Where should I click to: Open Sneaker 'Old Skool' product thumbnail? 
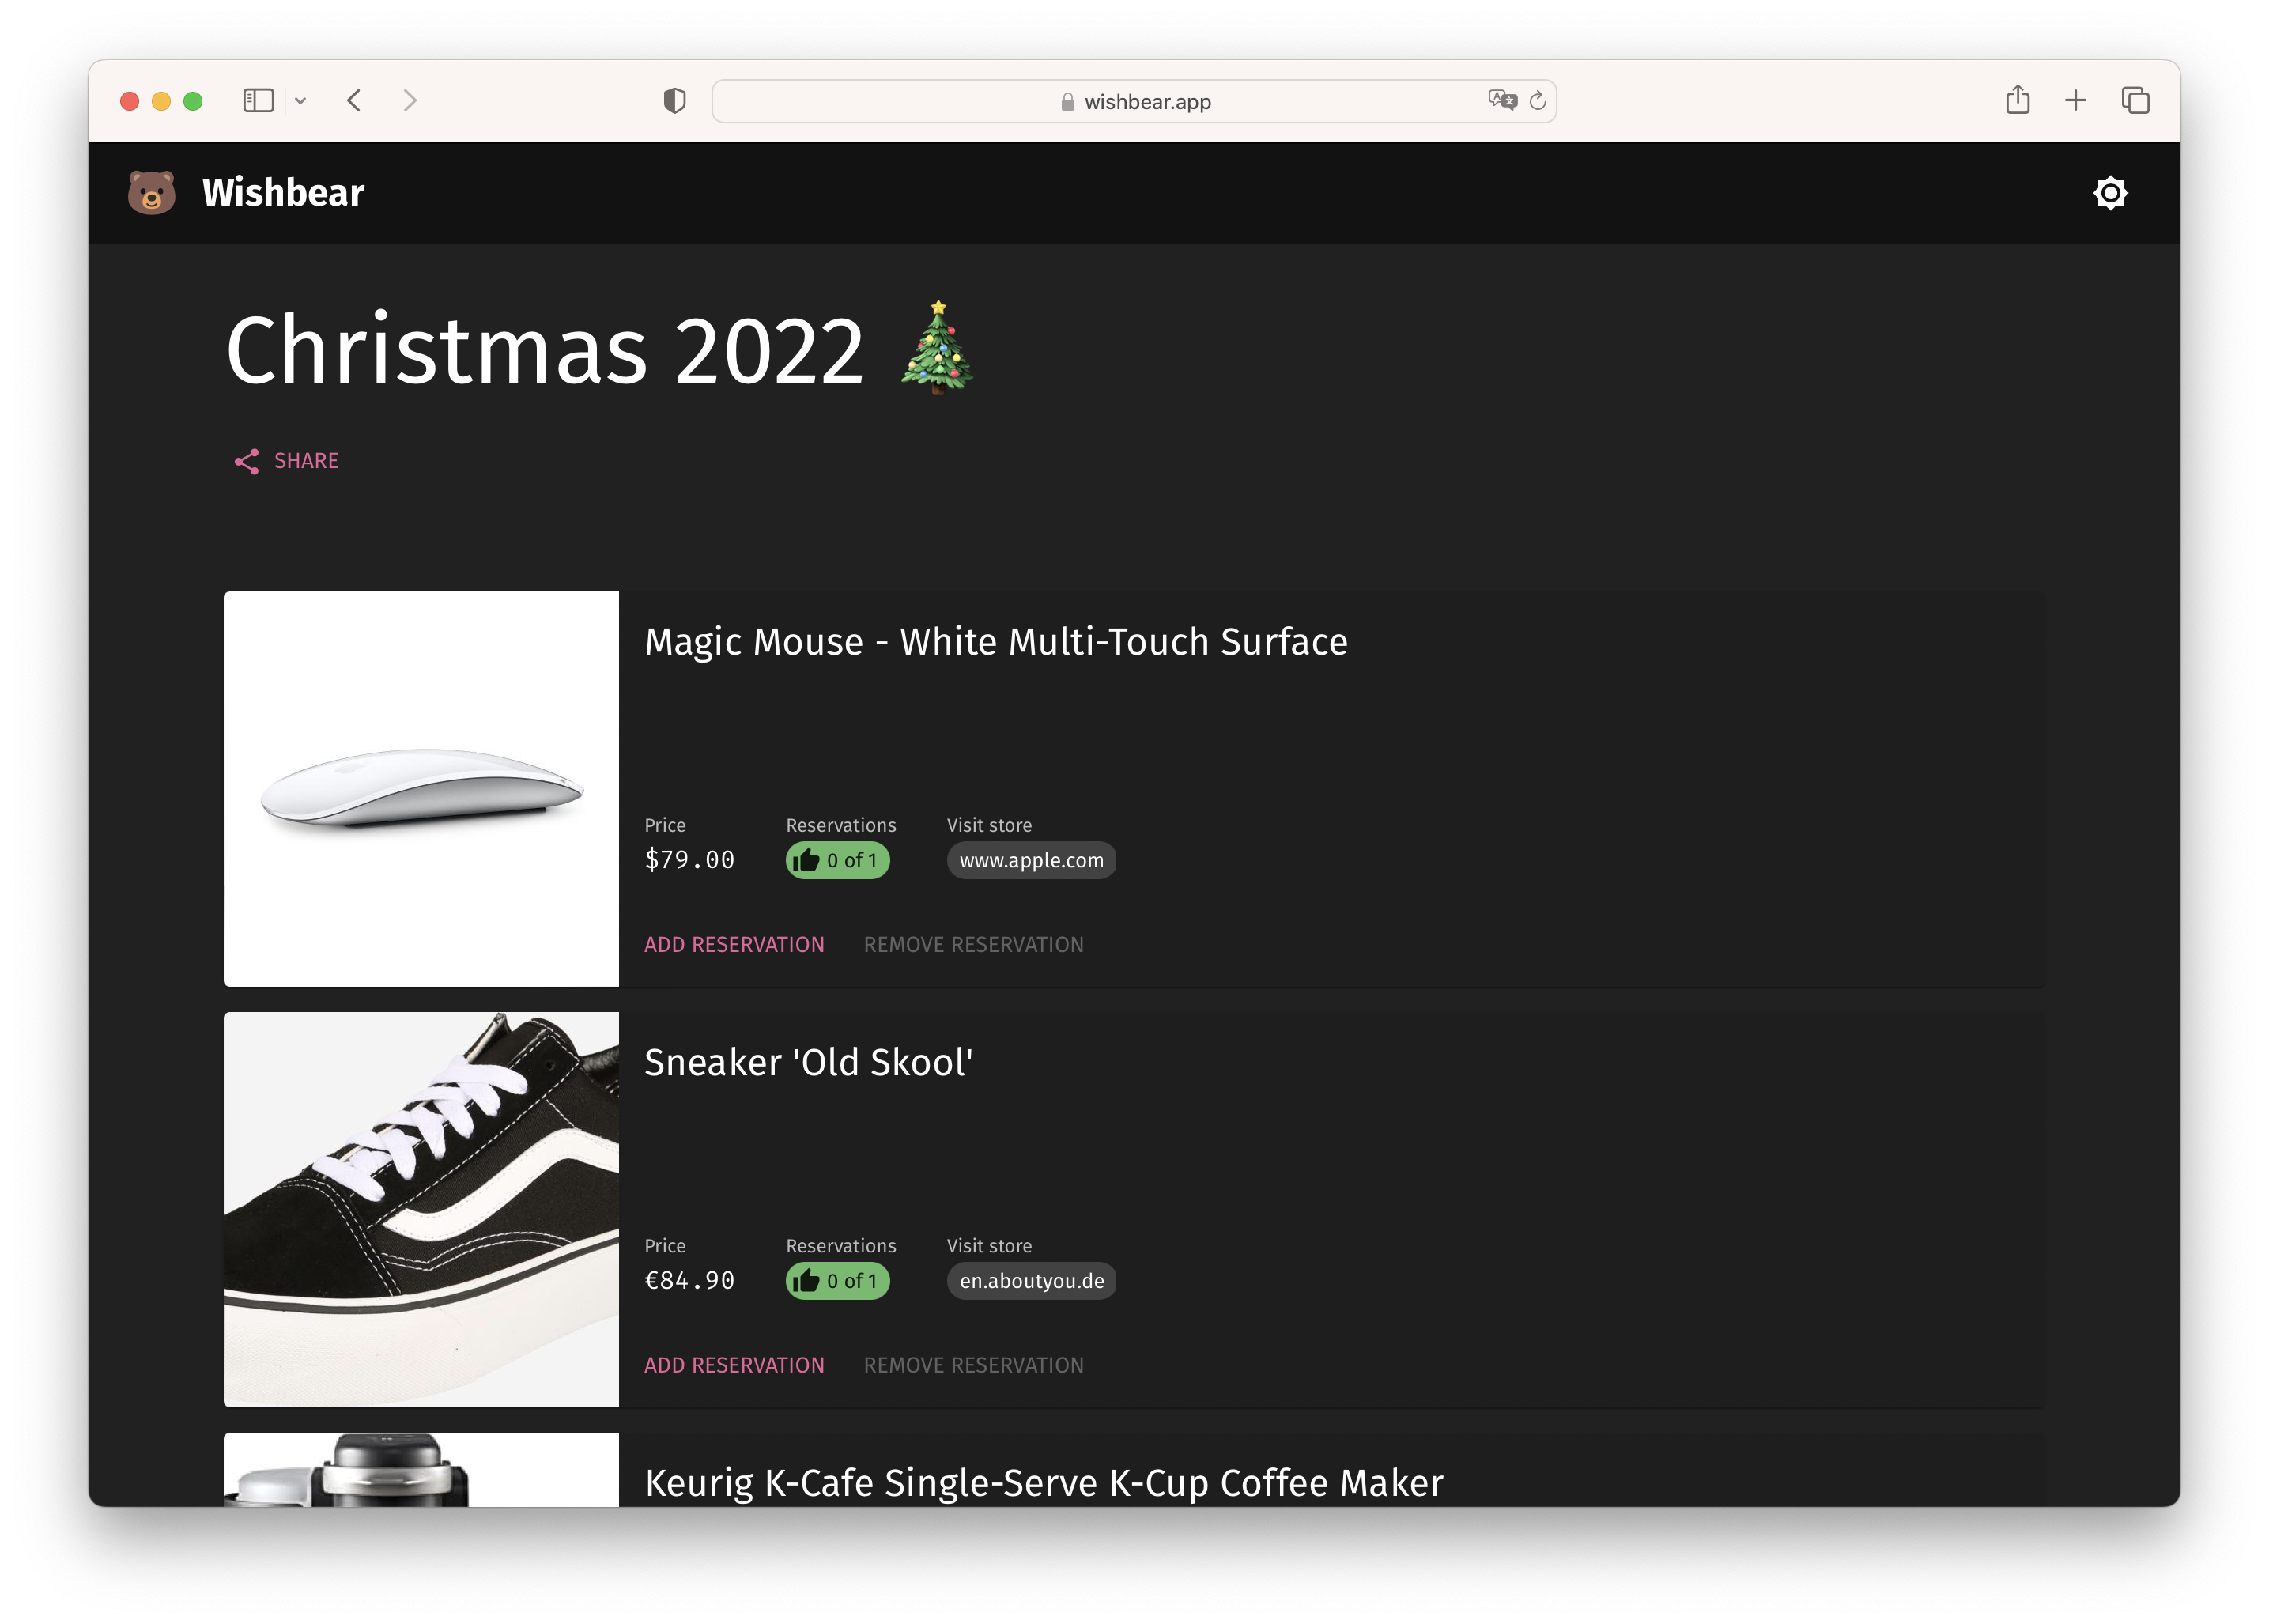(421, 1209)
